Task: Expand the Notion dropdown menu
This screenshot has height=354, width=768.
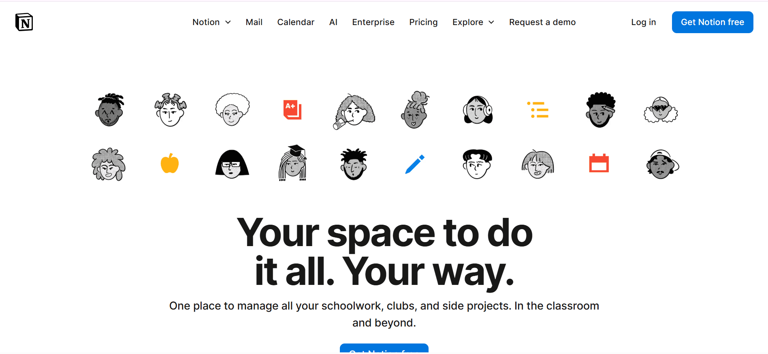Action: [x=211, y=22]
